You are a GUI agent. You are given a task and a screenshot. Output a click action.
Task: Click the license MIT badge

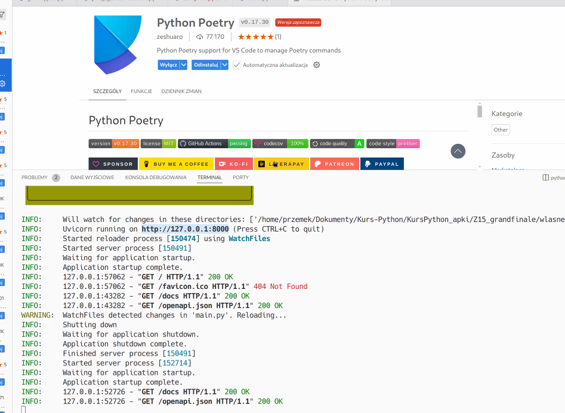tap(158, 143)
